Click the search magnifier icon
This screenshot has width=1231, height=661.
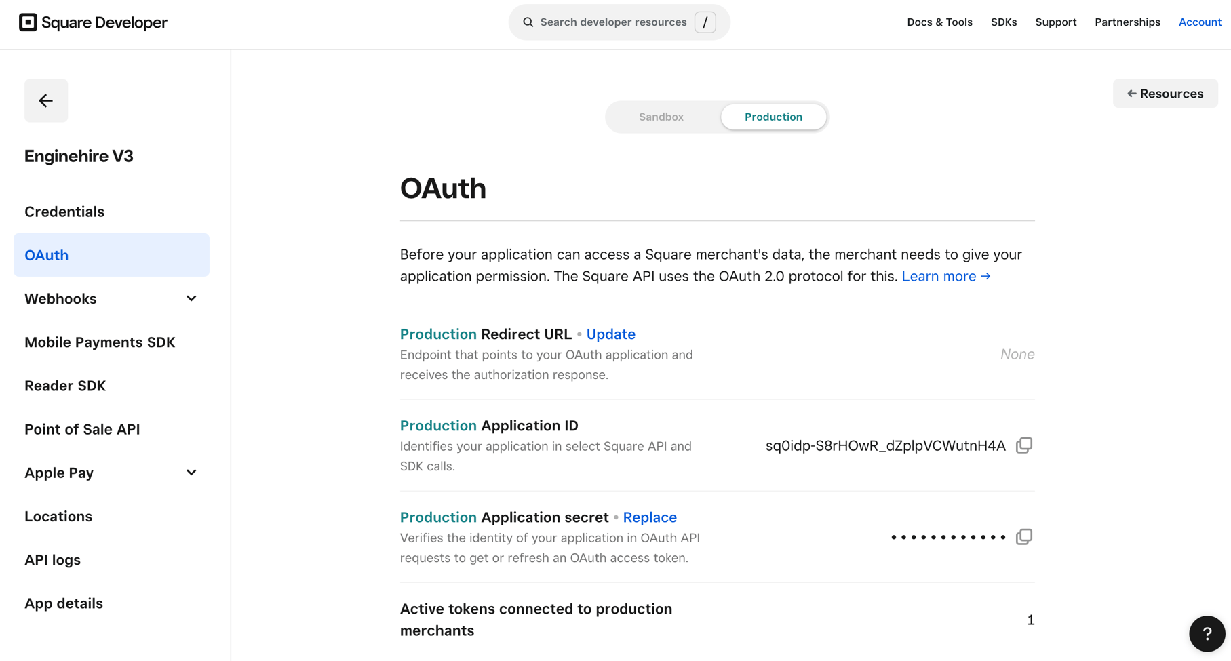[x=528, y=22]
